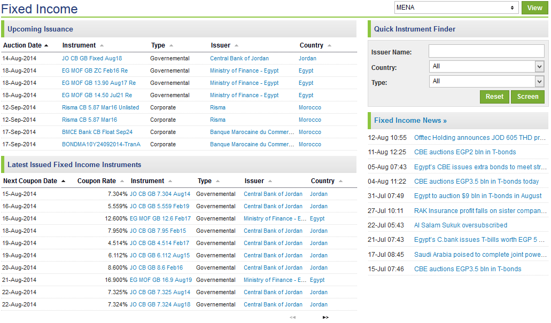The height and width of the screenshot is (323, 551).
Task: Read news: RAK Insurance profit falls
Action: point(480,211)
